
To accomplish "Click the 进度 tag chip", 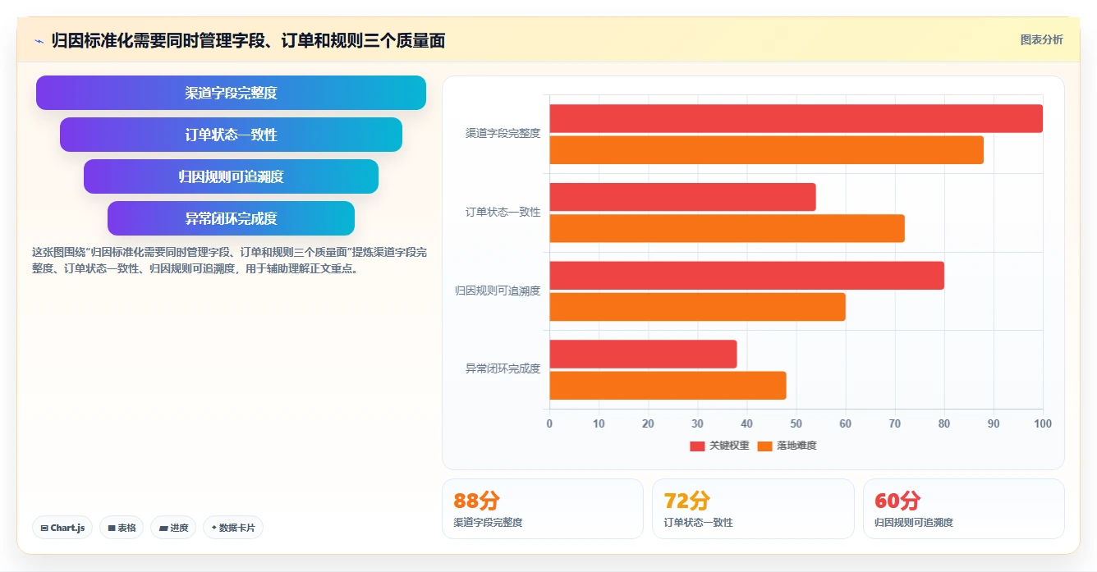I will click(x=173, y=528).
